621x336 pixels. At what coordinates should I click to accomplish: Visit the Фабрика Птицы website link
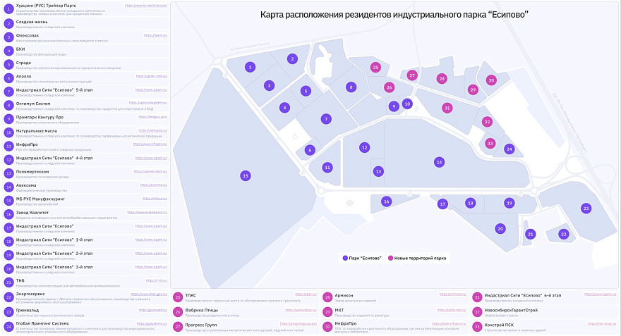click(x=301, y=311)
